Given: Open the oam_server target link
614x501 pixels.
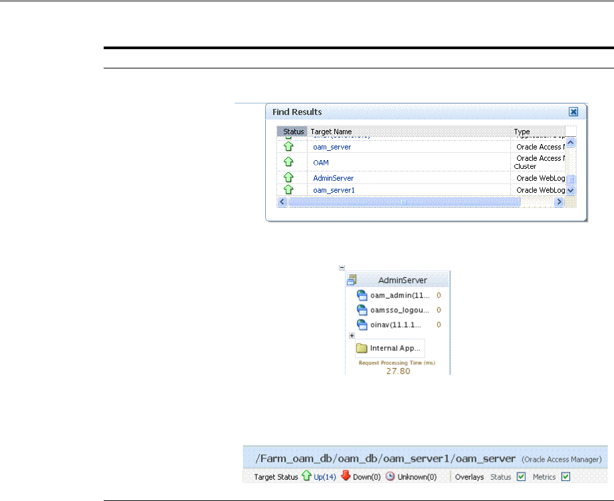Looking at the screenshot, I should 332,147.
